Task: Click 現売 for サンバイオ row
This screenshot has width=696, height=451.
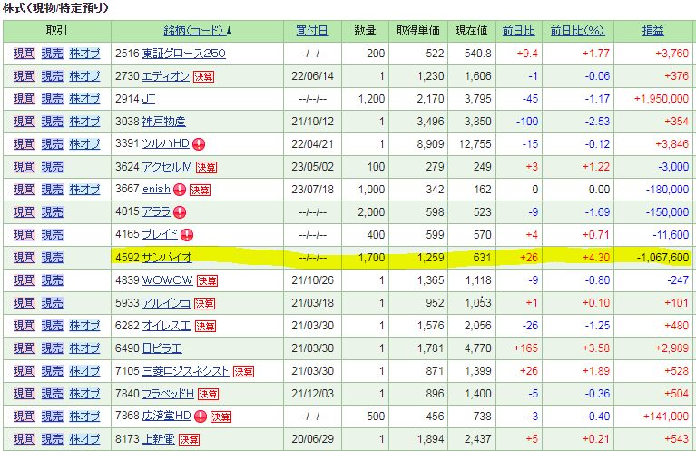Action: [53, 258]
